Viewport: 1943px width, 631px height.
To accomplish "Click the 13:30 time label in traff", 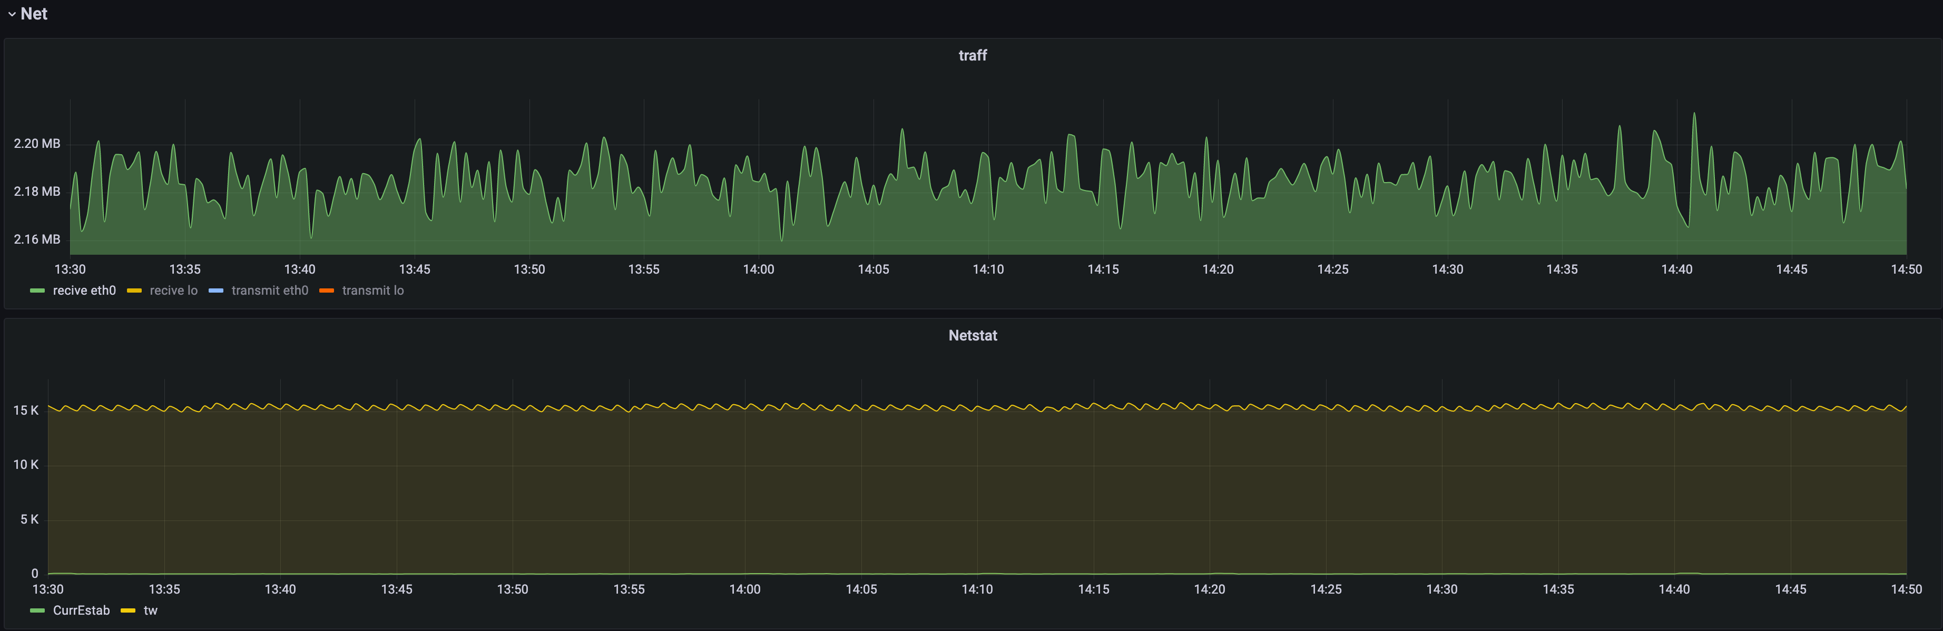I will [x=70, y=269].
